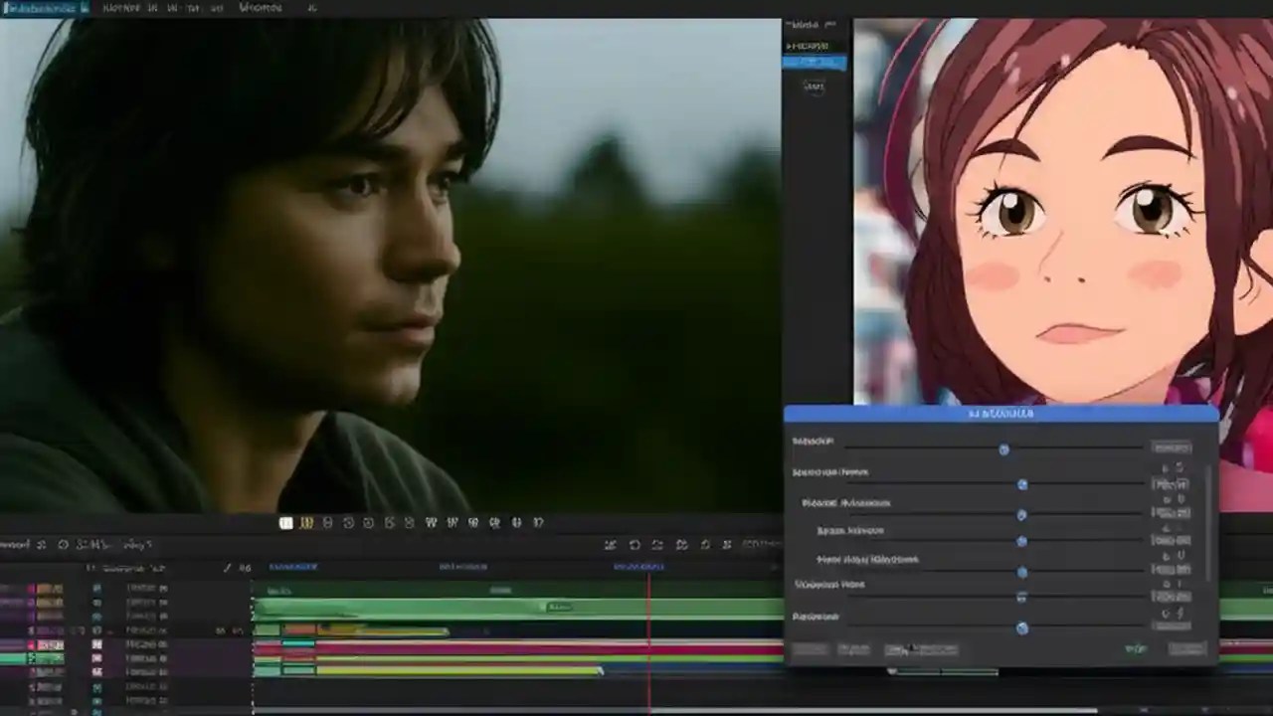Image resolution: width=1273 pixels, height=716 pixels.
Task: Select the highlighted yellow tool in the preview toolbar
Action: click(306, 522)
